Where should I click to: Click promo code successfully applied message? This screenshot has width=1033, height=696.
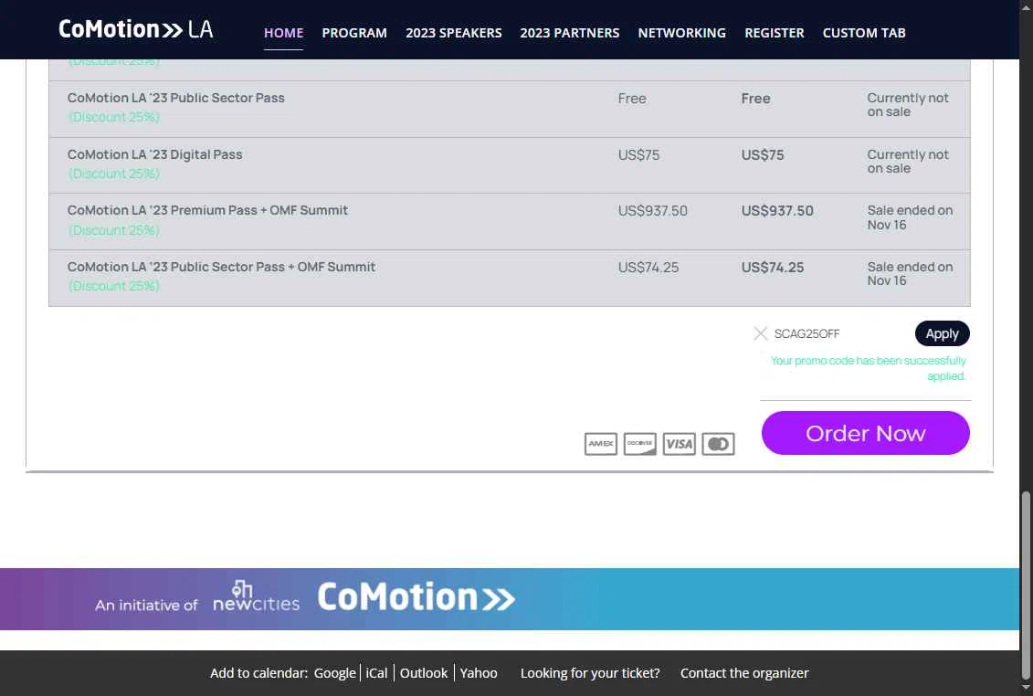(869, 368)
